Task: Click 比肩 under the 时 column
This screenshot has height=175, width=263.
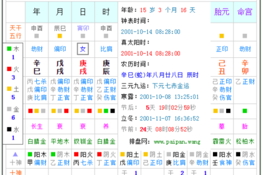Action: (107, 49)
